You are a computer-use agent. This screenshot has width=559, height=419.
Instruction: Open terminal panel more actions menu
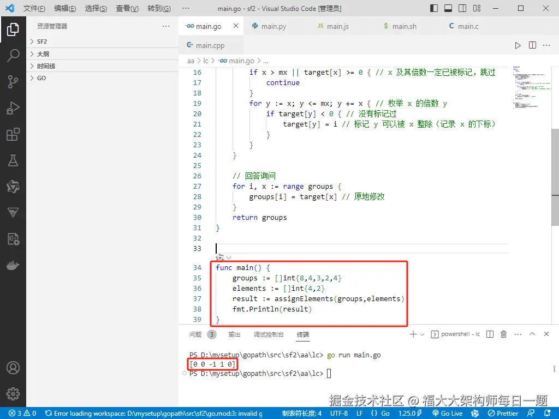coord(518,334)
